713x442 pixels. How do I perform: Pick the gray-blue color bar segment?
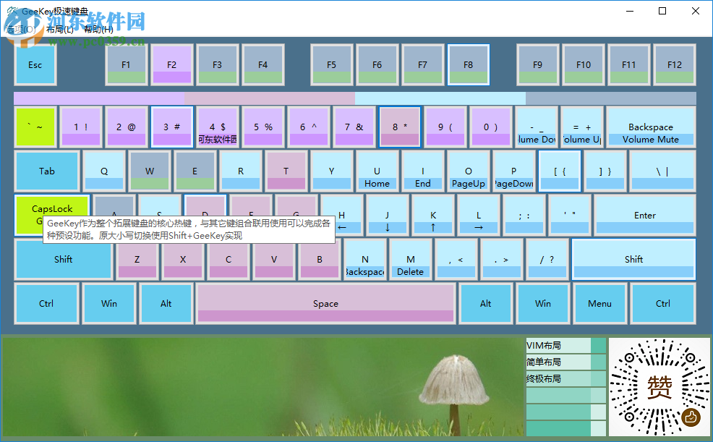pos(611,98)
